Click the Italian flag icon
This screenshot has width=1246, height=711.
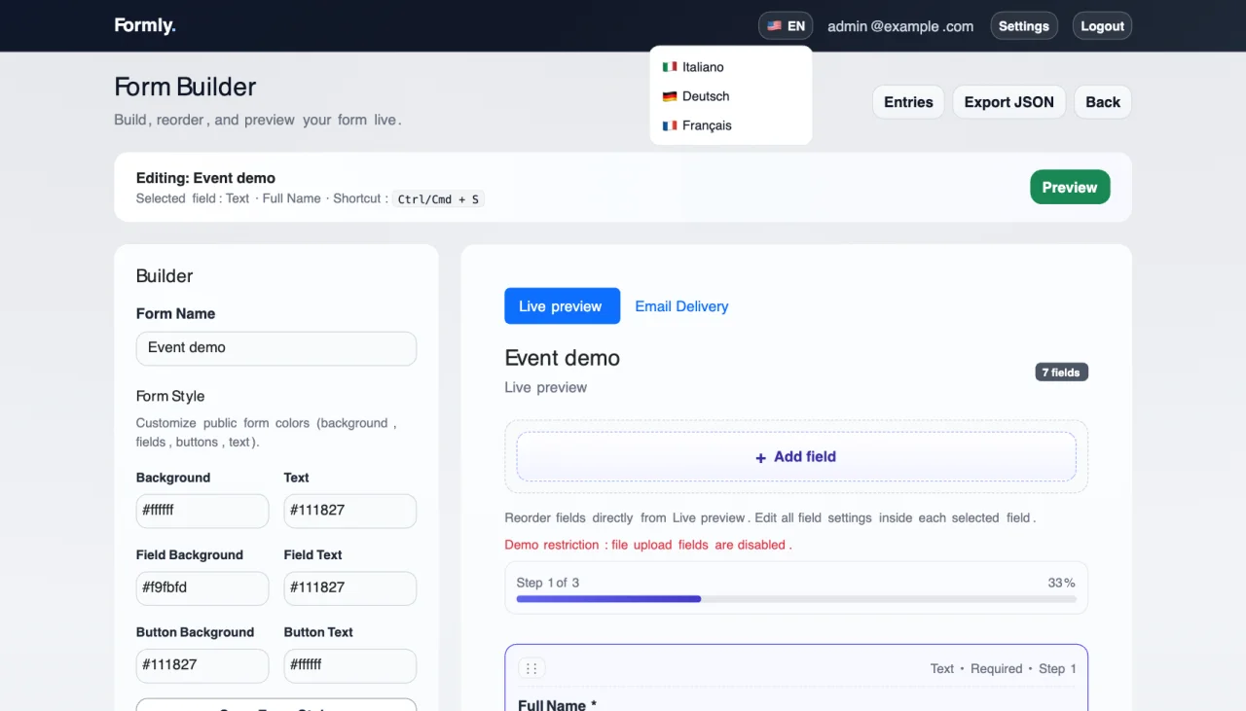click(670, 67)
